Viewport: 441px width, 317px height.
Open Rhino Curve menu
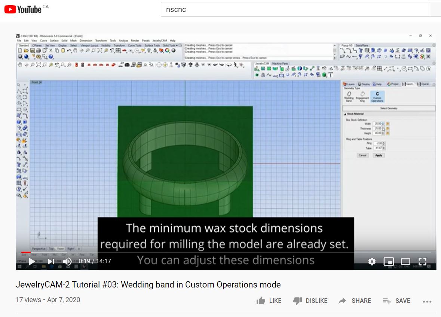(43, 41)
